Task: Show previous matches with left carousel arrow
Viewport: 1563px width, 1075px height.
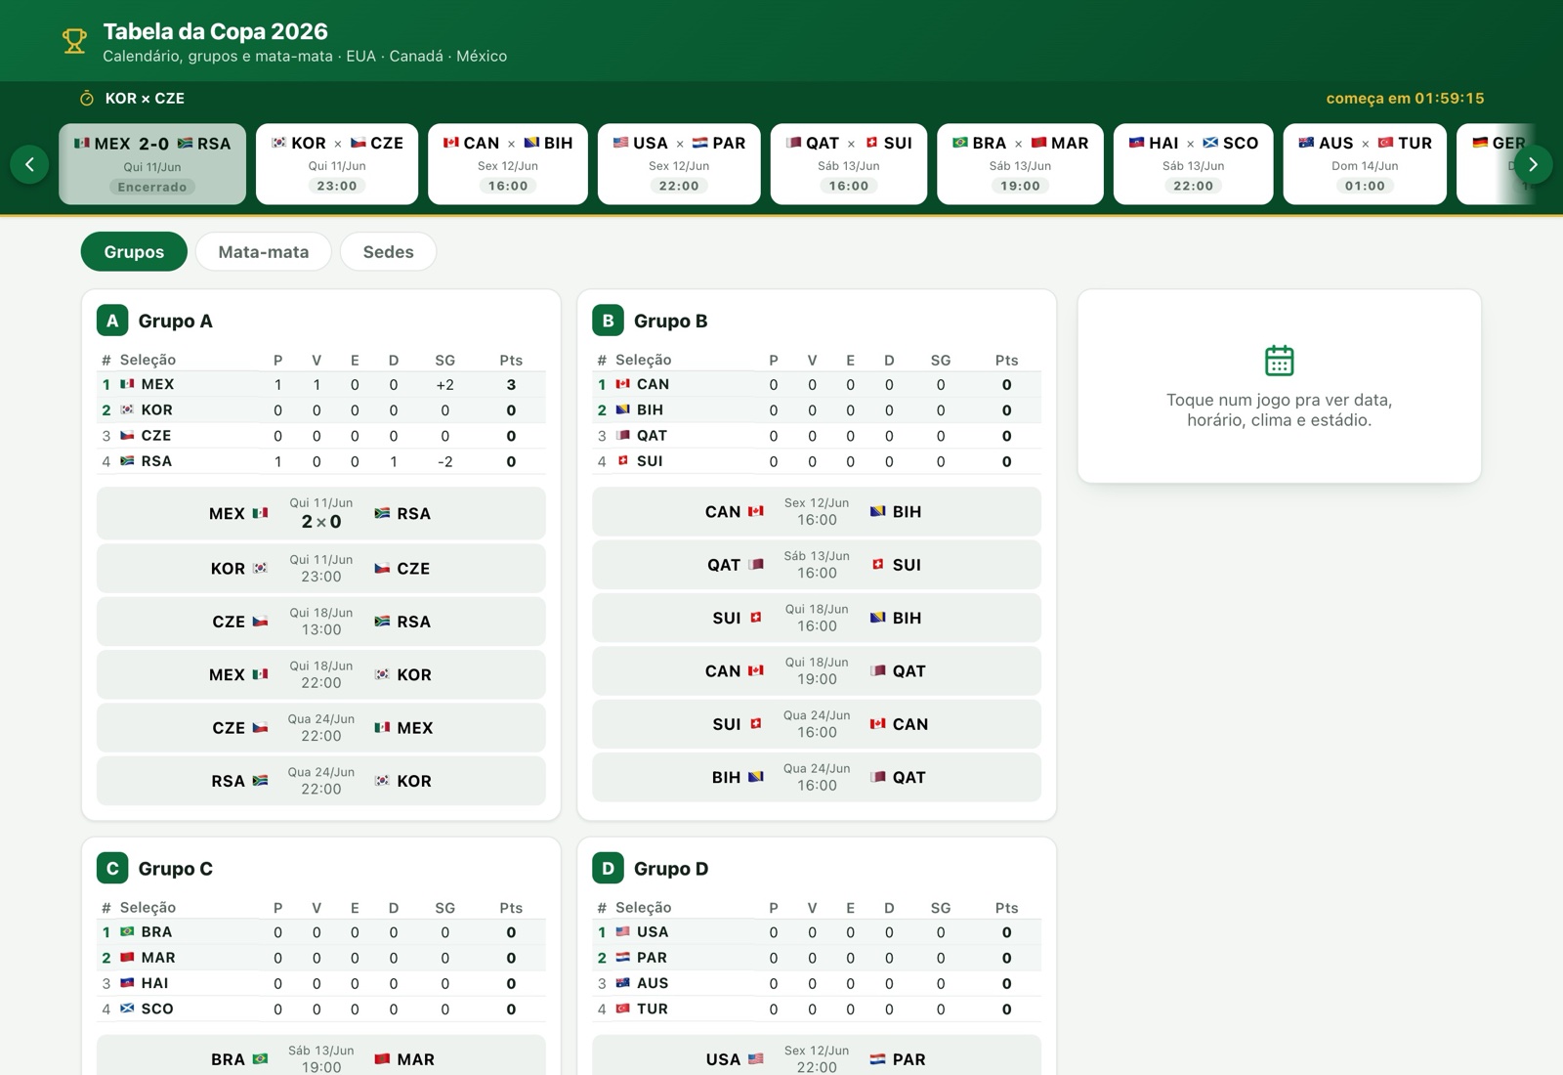Action: click(x=29, y=164)
